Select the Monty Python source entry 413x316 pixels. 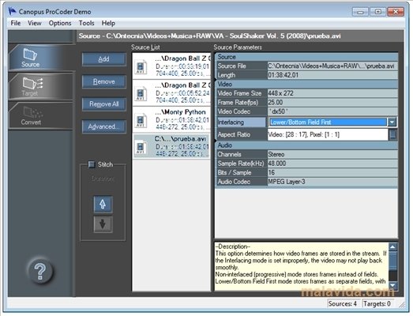click(171, 119)
